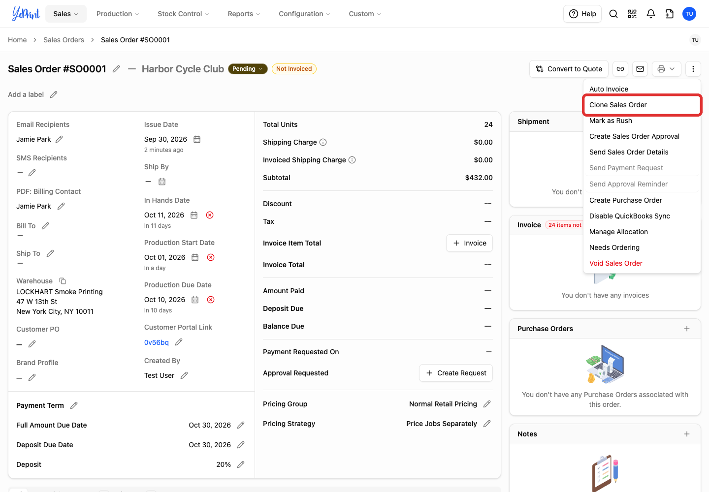Edit the Pricing Group pencil
Viewport: 709px width, 492px height.
487,404
